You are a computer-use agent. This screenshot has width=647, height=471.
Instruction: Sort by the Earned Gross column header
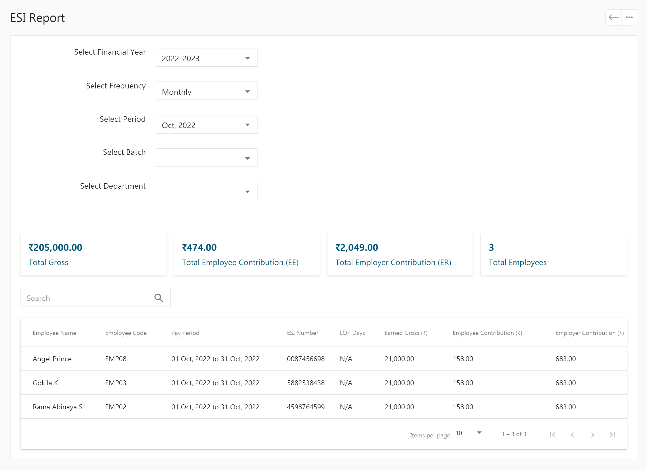[406, 333]
